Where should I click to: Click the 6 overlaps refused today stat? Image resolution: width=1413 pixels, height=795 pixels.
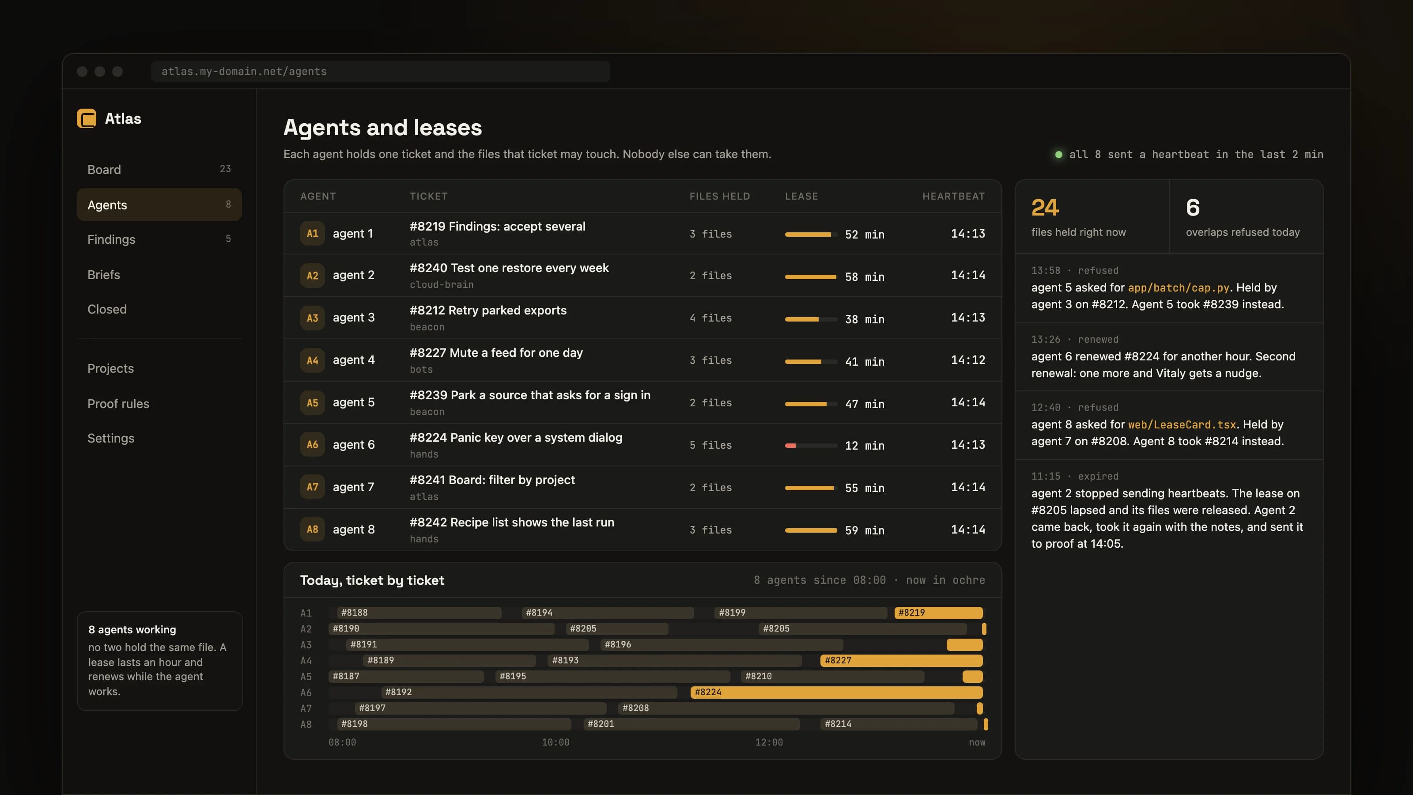point(1246,217)
